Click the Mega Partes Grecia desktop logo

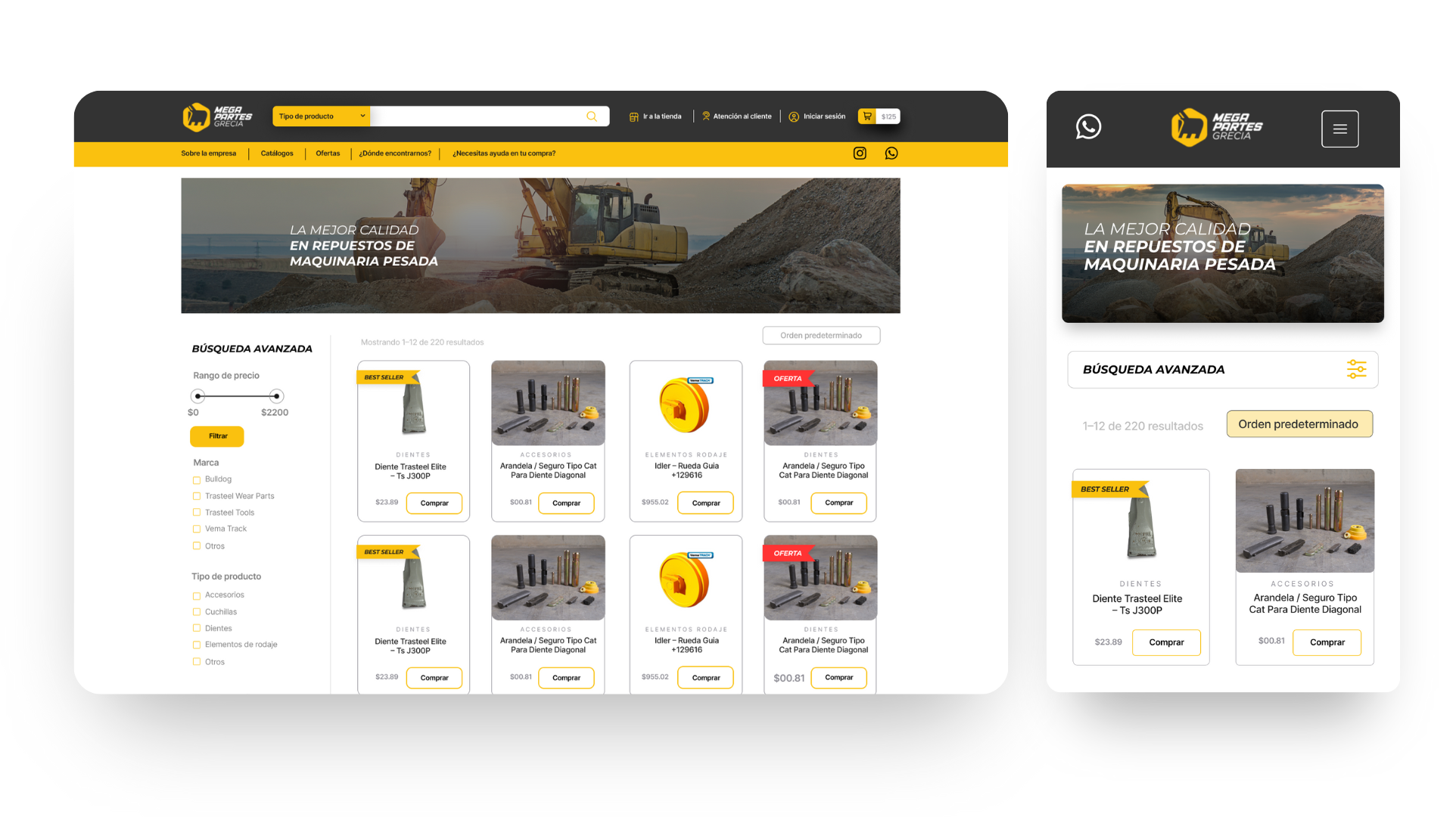[x=217, y=116]
